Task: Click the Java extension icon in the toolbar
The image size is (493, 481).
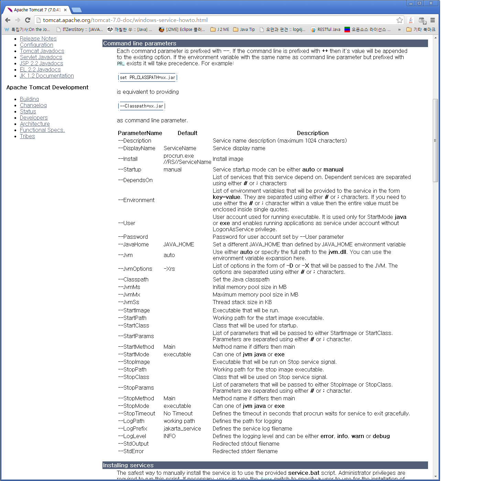Action: (x=410, y=20)
